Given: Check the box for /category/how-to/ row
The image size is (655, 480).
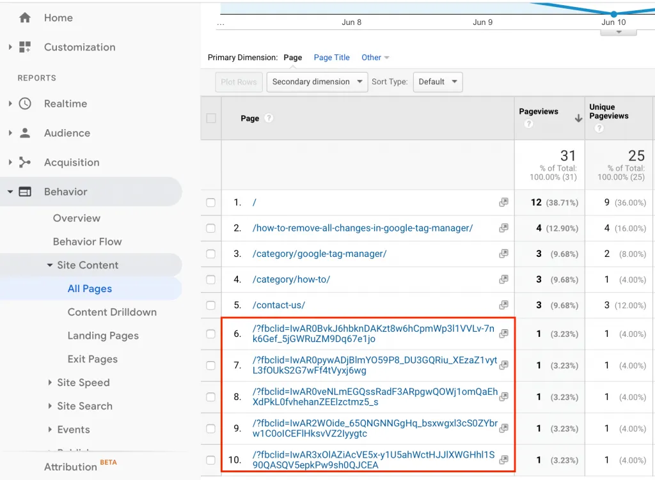Looking at the screenshot, I should (x=211, y=280).
